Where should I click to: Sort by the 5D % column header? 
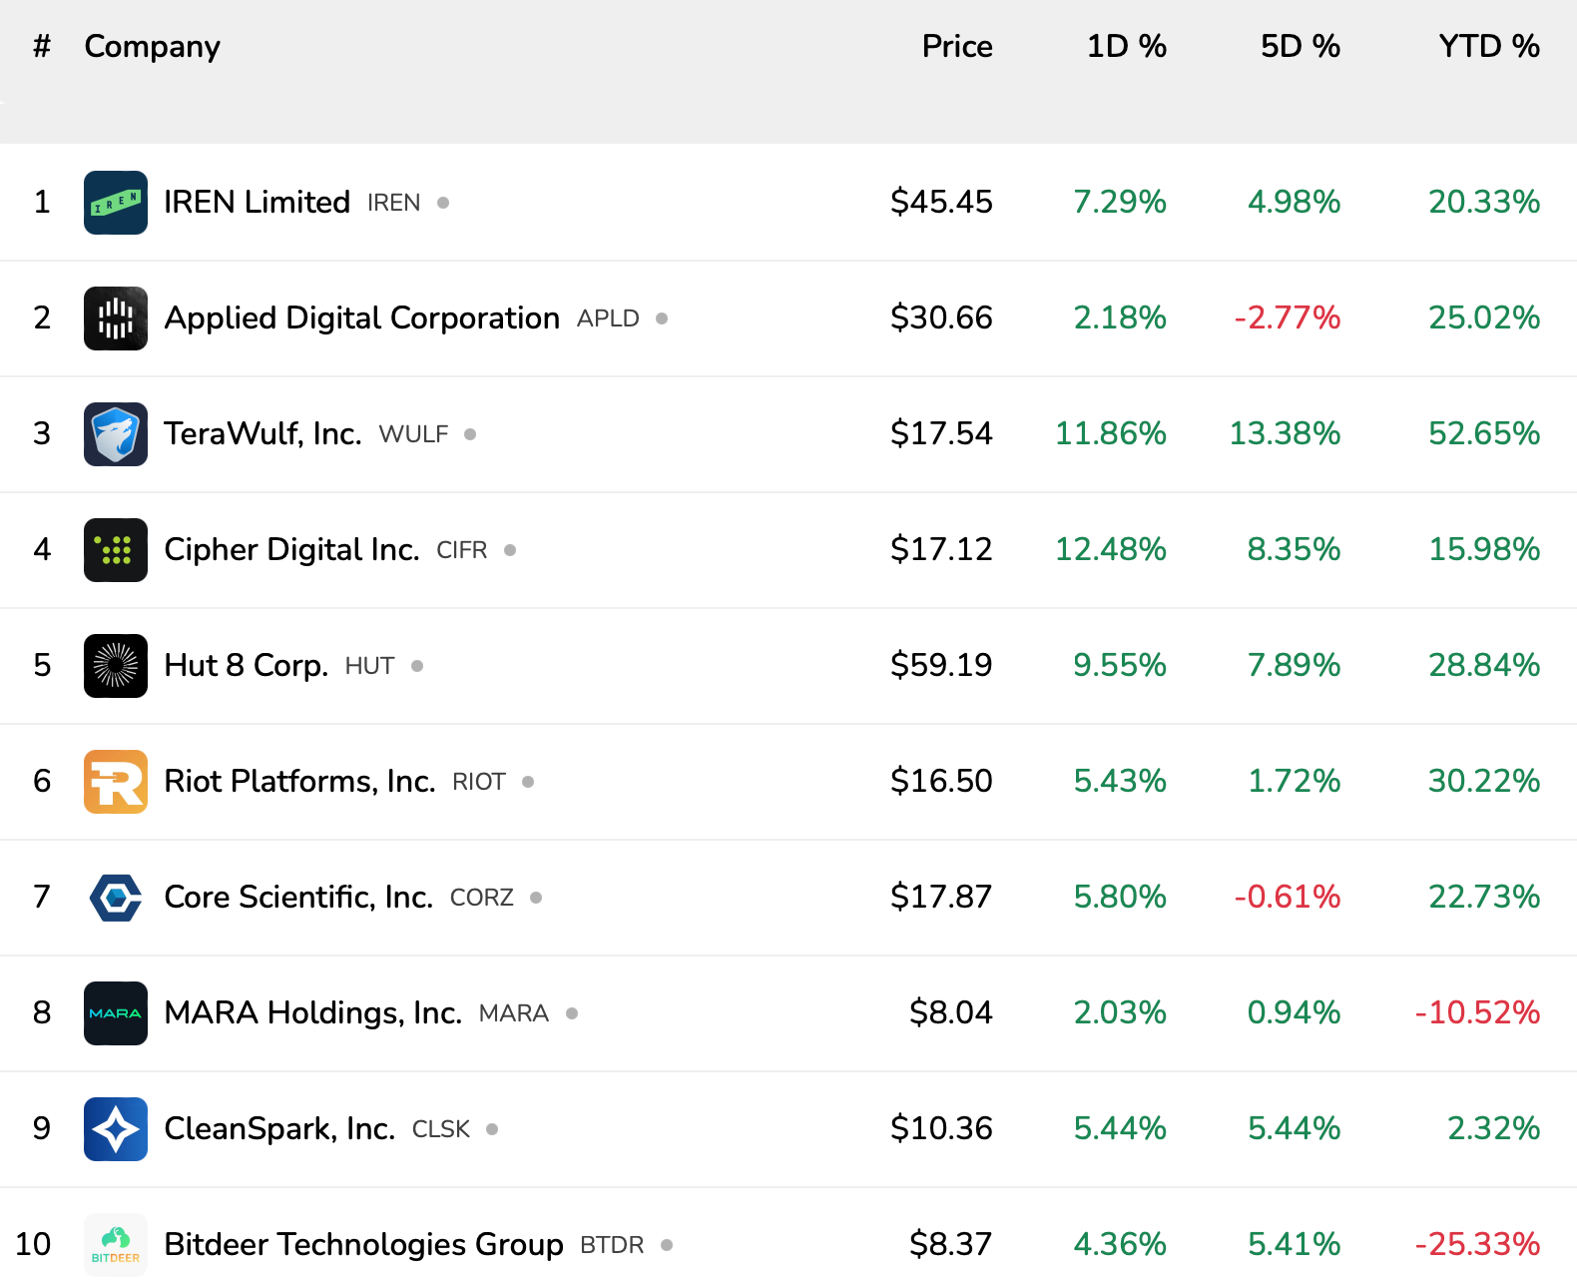pos(1300,46)
